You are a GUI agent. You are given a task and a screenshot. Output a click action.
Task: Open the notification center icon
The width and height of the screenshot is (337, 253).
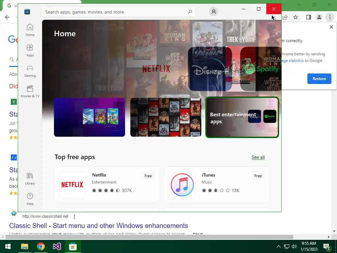point(327,246)
